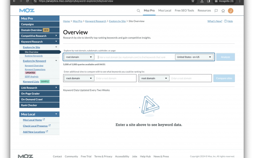Open Free SEO Tools in top navigation
This screenshot has width=254, height=158.
click(184, 11)
